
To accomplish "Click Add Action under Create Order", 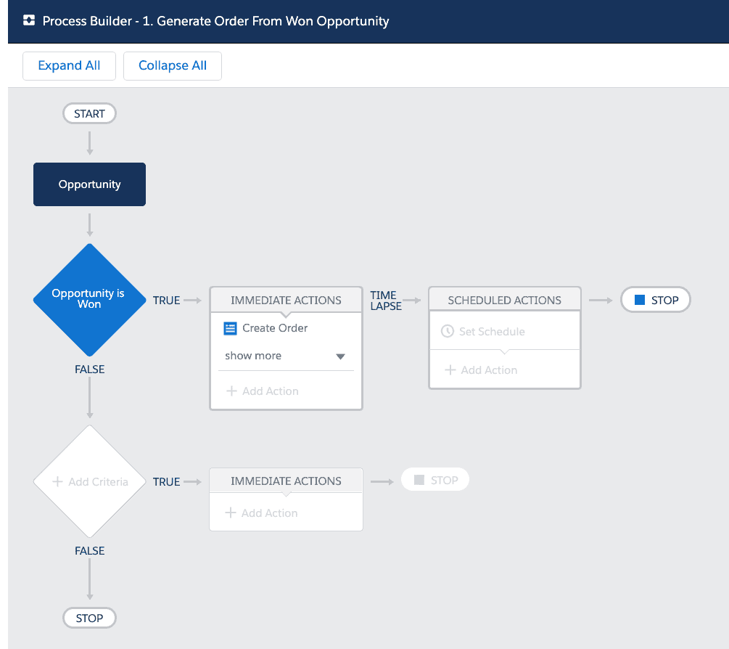I will pyautogui.click(x=262, y=391).
